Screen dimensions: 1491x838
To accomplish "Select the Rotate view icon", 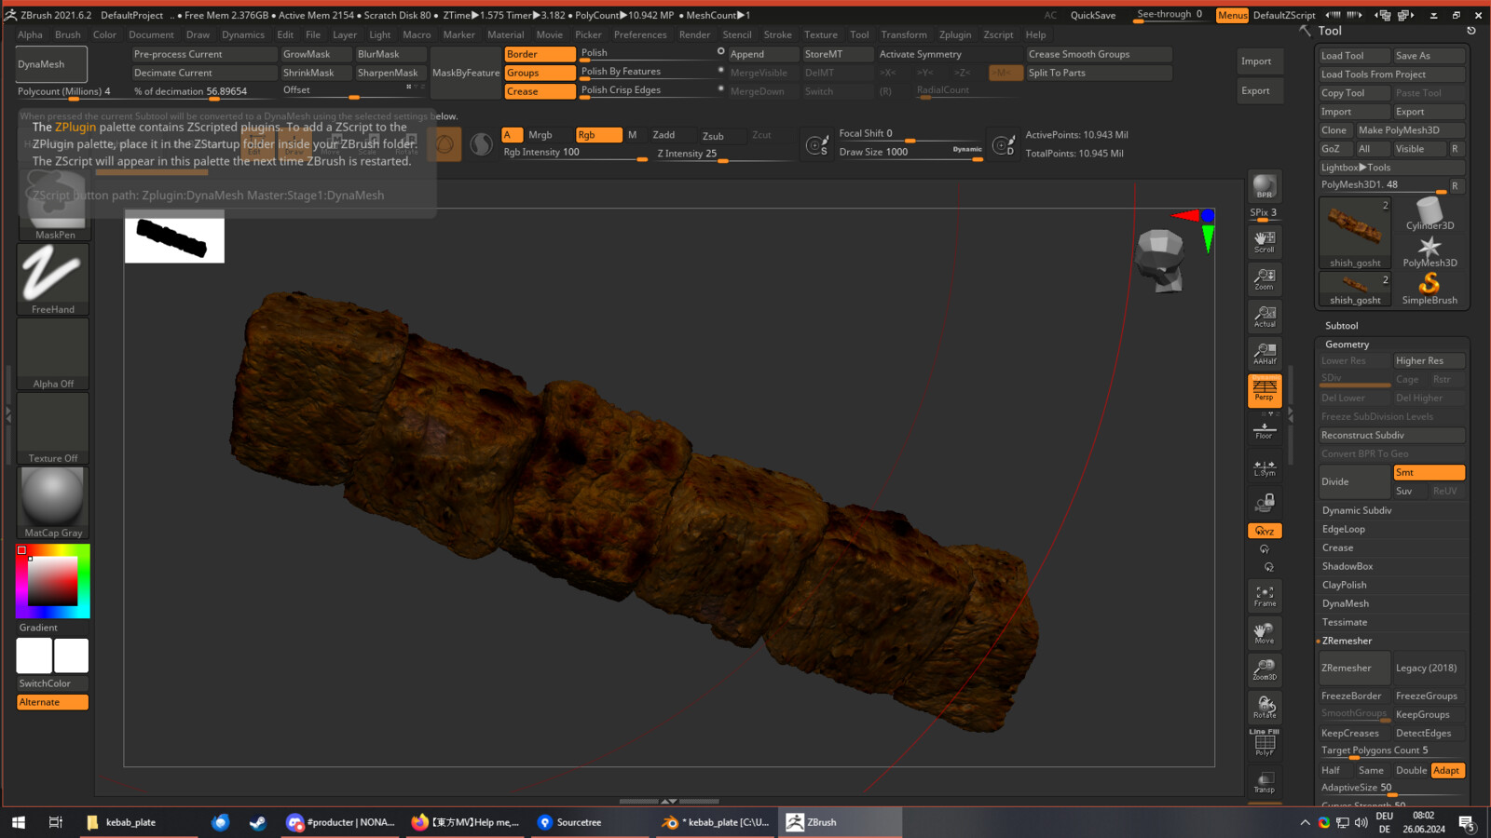I will [1265, 708].
